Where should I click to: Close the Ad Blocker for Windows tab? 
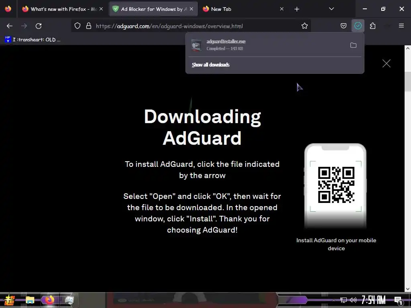pyautogui.click(x=191, y=9)
